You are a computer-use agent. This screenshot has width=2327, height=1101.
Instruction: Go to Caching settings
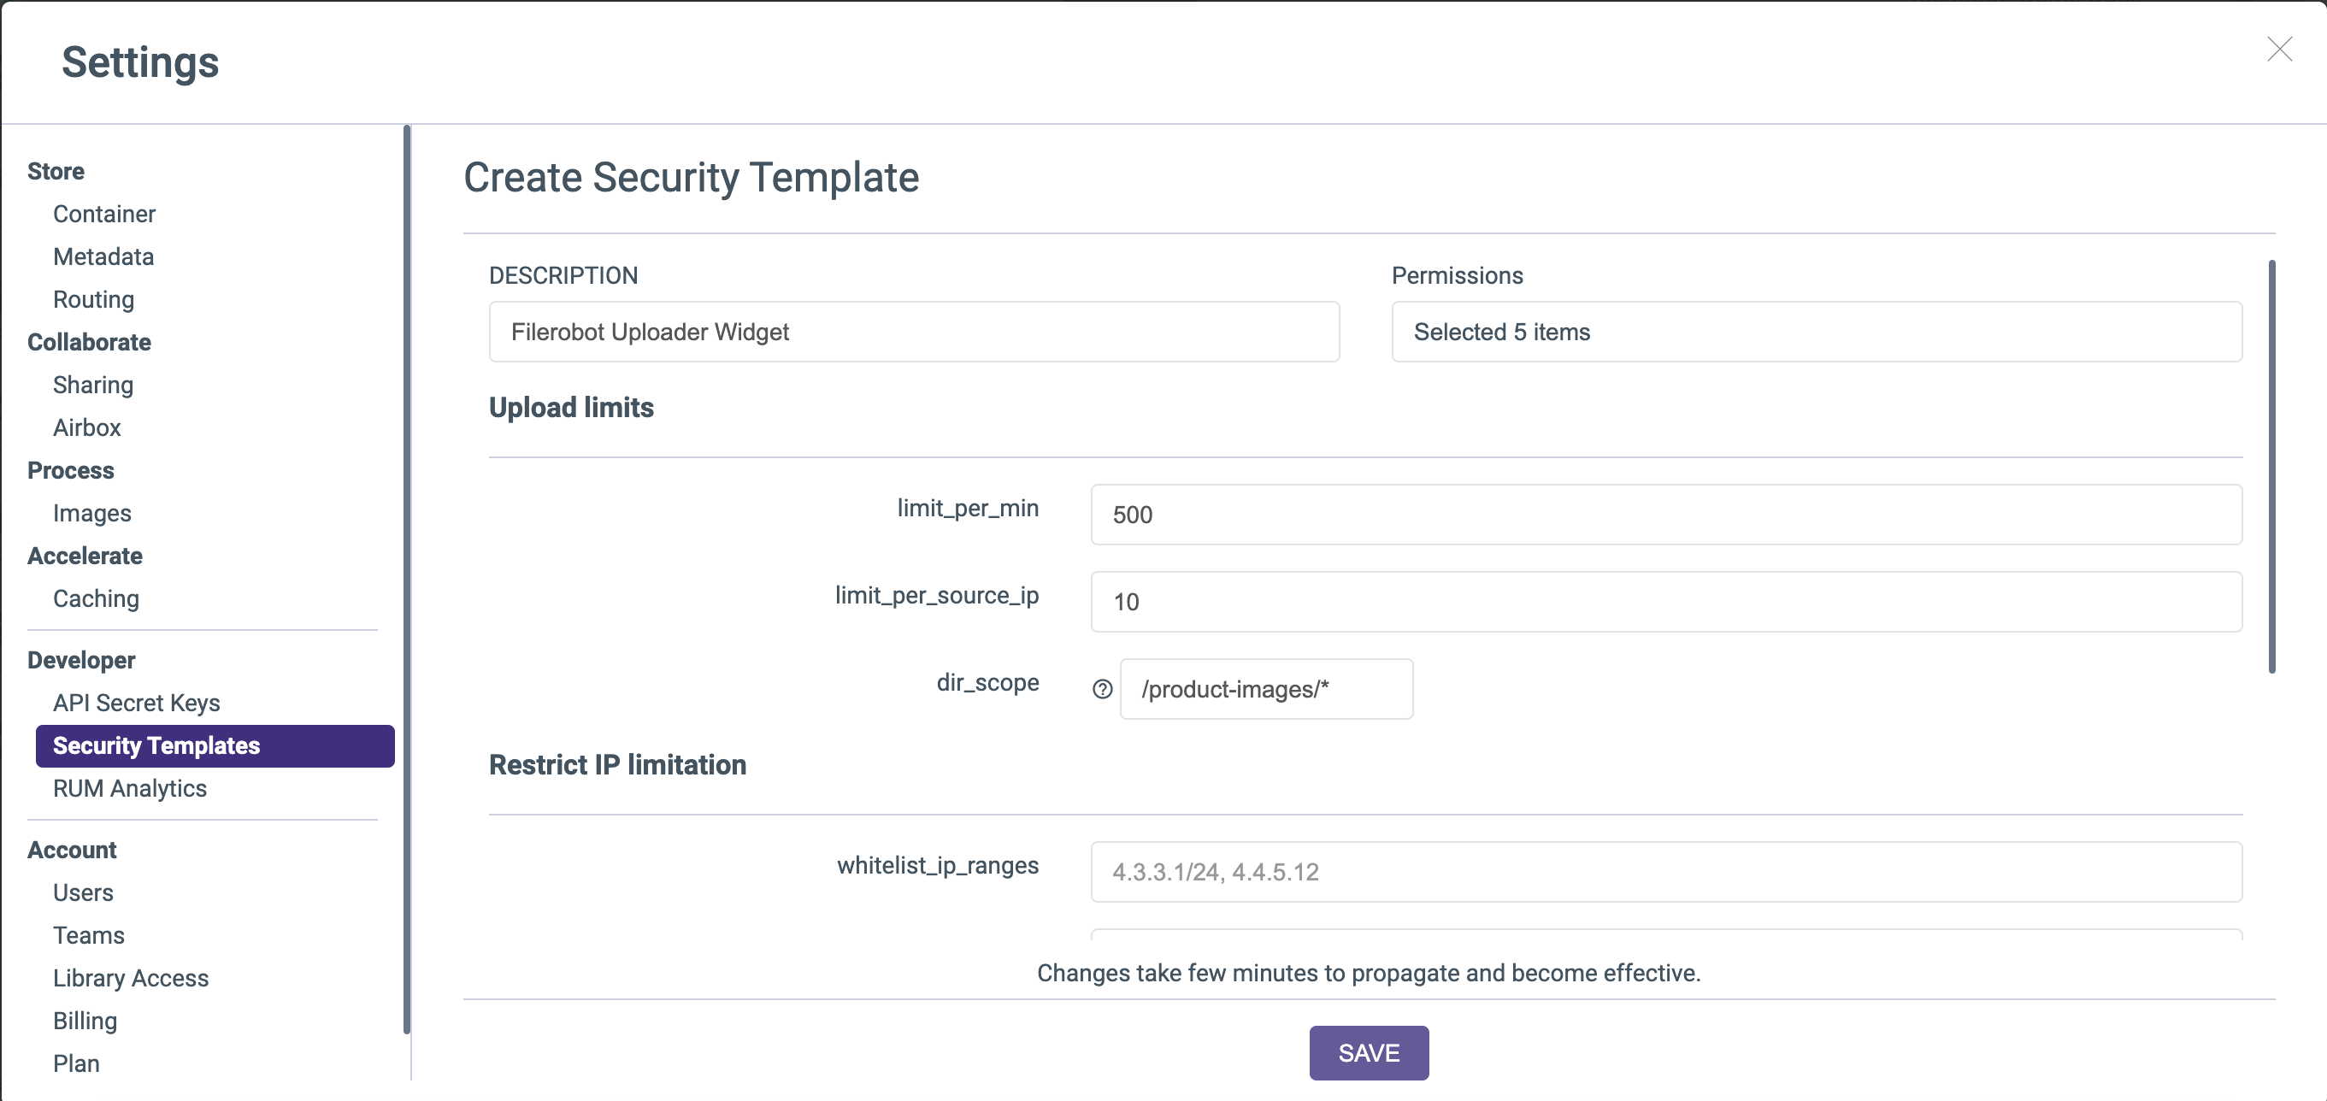click(x=96, y=599)
